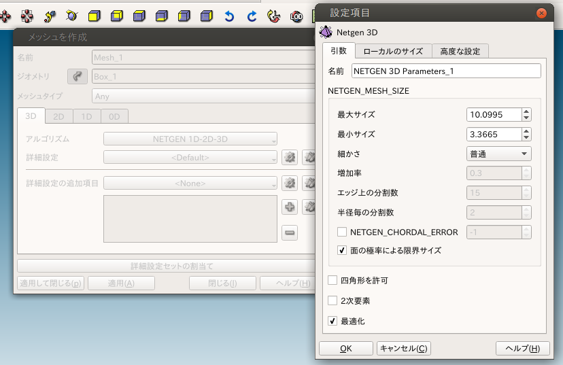Click キャンセル(C) button
The image size is (563, 365).
pyautogui.click(x=404, y=349)
